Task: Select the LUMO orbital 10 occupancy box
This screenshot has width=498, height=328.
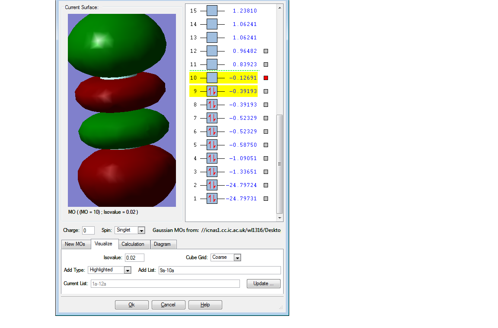Action: 212,78
